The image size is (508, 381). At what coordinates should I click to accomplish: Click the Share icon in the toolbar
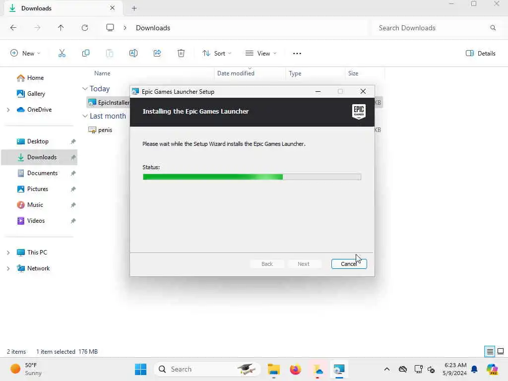click(157, 54)
